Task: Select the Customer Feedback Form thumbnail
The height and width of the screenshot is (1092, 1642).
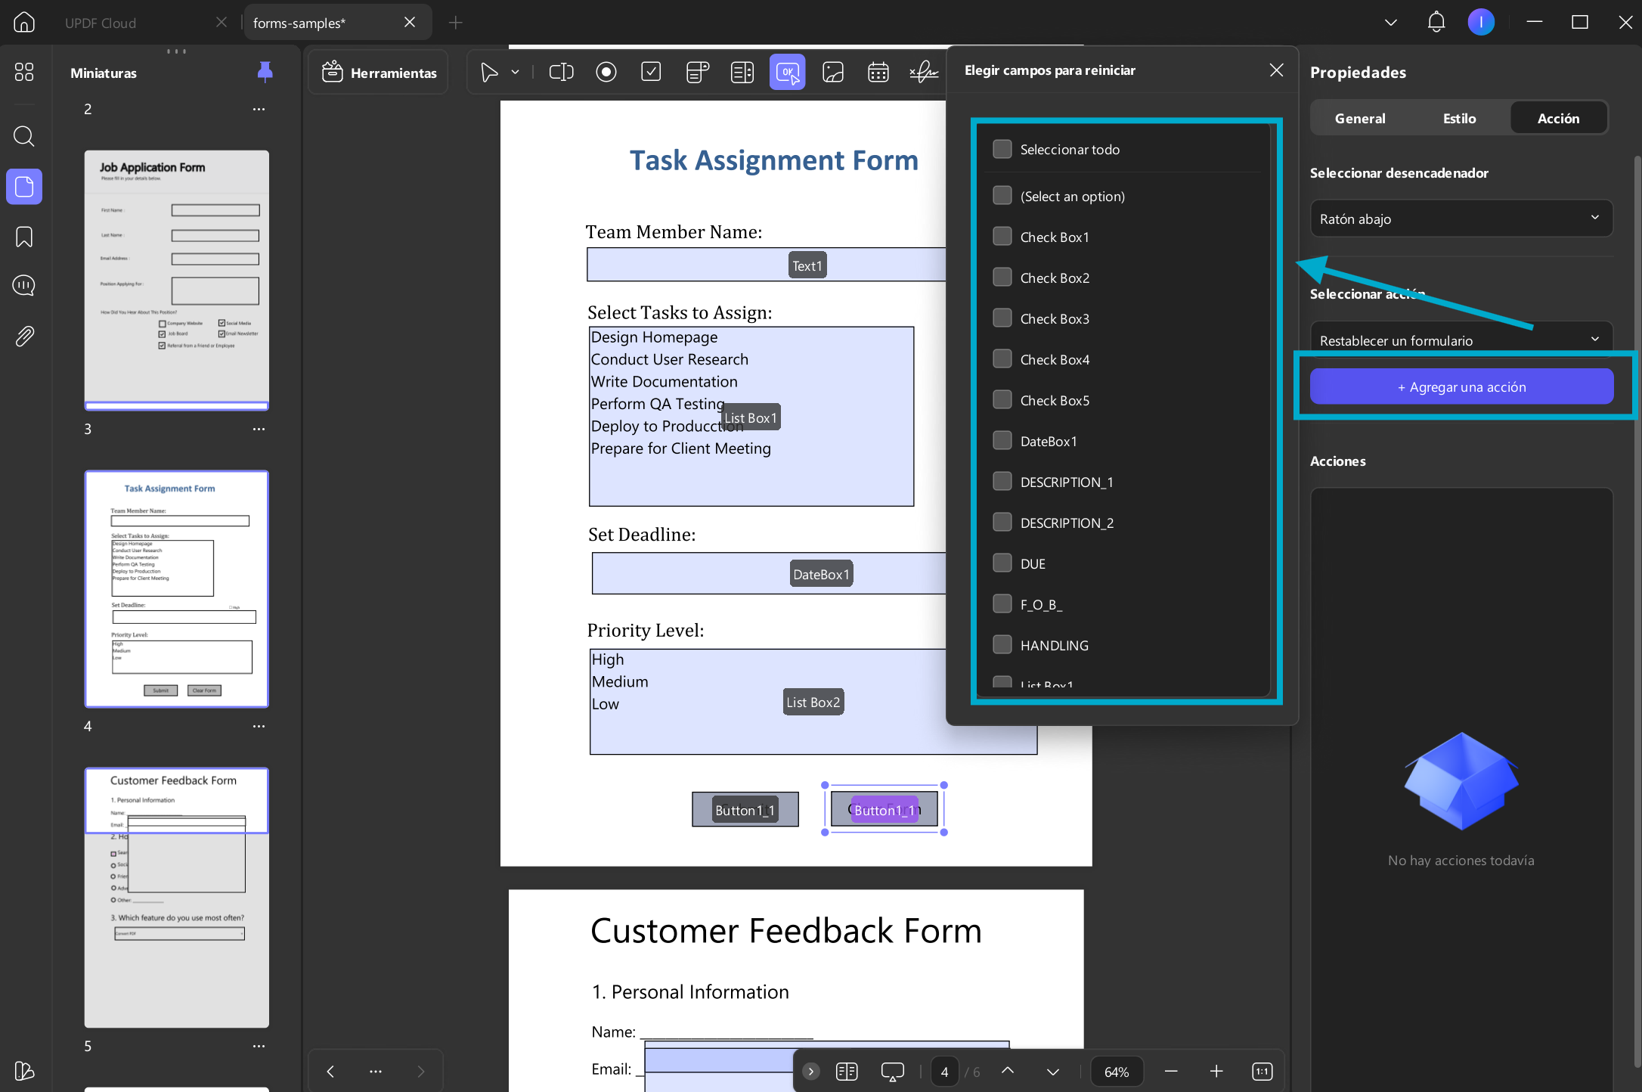Action: click(176, 898)
